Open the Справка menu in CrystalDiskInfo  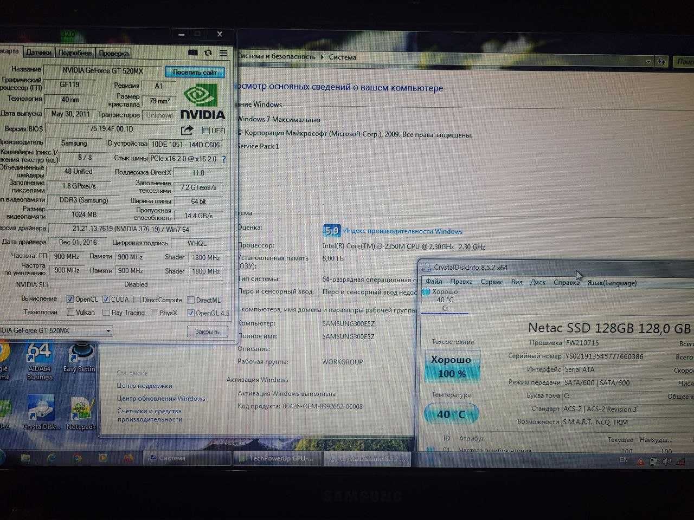tap(567, 283)
